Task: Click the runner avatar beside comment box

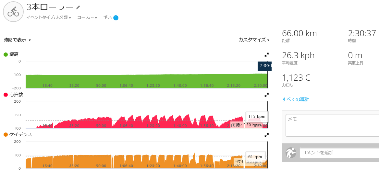Action: click(291, 153)
